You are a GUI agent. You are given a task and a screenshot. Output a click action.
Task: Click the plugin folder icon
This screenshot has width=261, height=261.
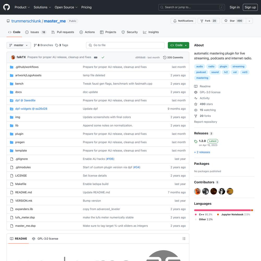tap(12, 134)
